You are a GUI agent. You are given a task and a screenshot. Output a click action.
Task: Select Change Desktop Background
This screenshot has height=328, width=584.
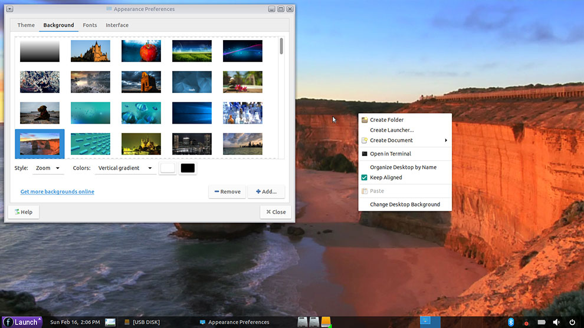405,204
